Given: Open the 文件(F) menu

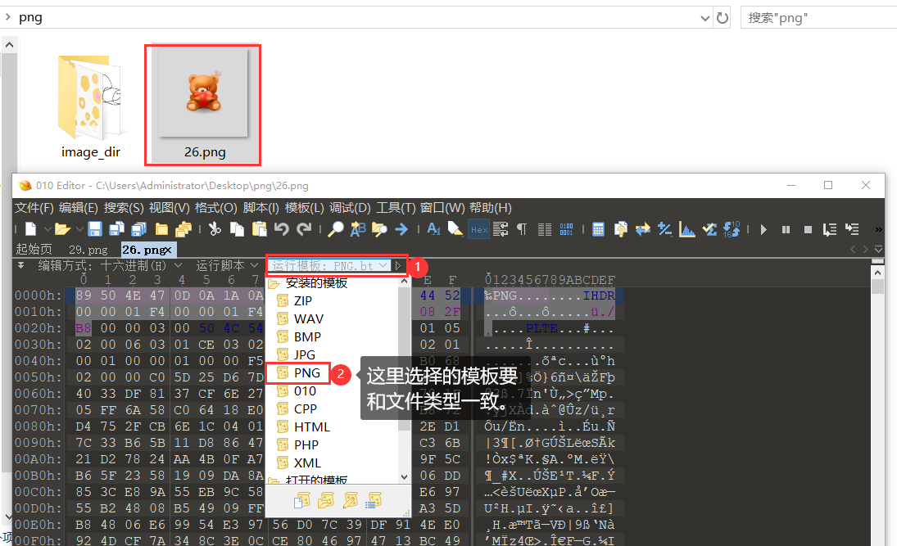Looking at the screenshot, I should 34,208.
